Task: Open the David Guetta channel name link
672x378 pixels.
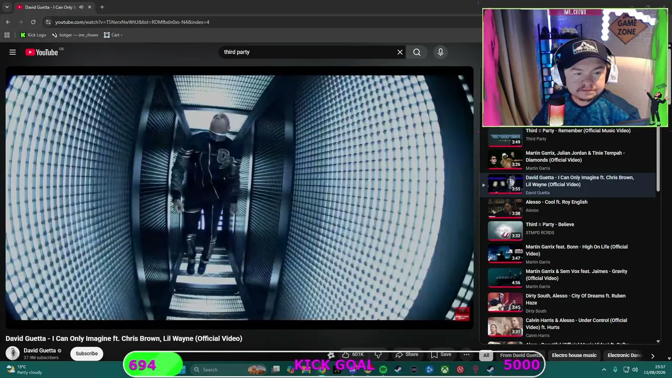Action: pos(39,351)
